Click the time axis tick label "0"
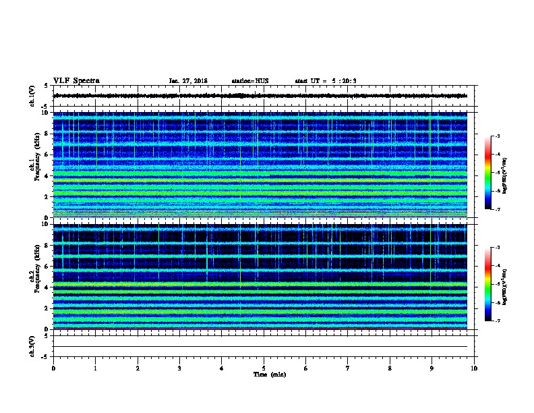534x413 pixels. (53, 368)
